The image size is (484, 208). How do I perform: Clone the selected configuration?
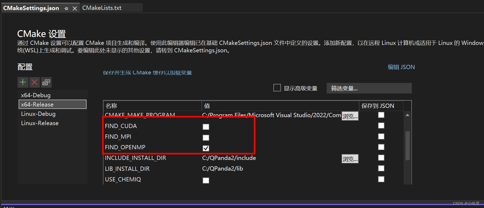[46, 82]
